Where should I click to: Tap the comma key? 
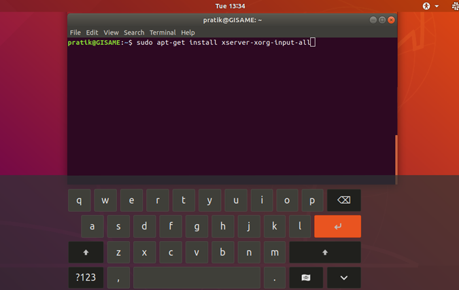click(x=118, y=277)
